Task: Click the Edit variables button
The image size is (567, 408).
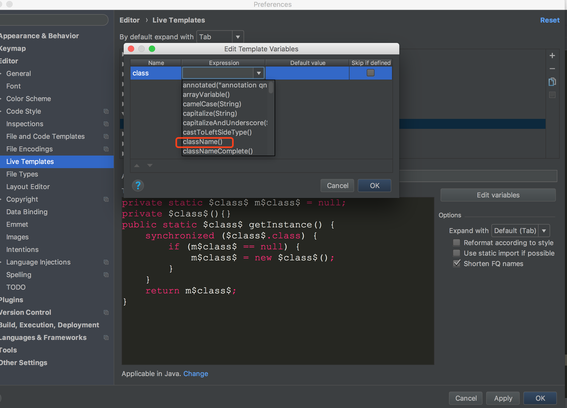Action: pos(498,195)
